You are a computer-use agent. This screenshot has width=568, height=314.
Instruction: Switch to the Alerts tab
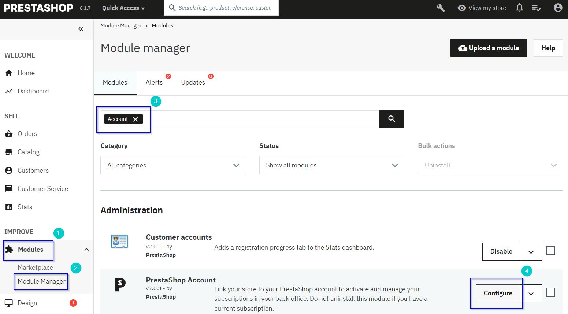point(154,82)
